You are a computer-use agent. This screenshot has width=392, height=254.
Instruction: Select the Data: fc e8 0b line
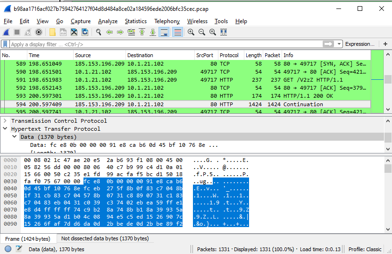[x=124, y=145]
